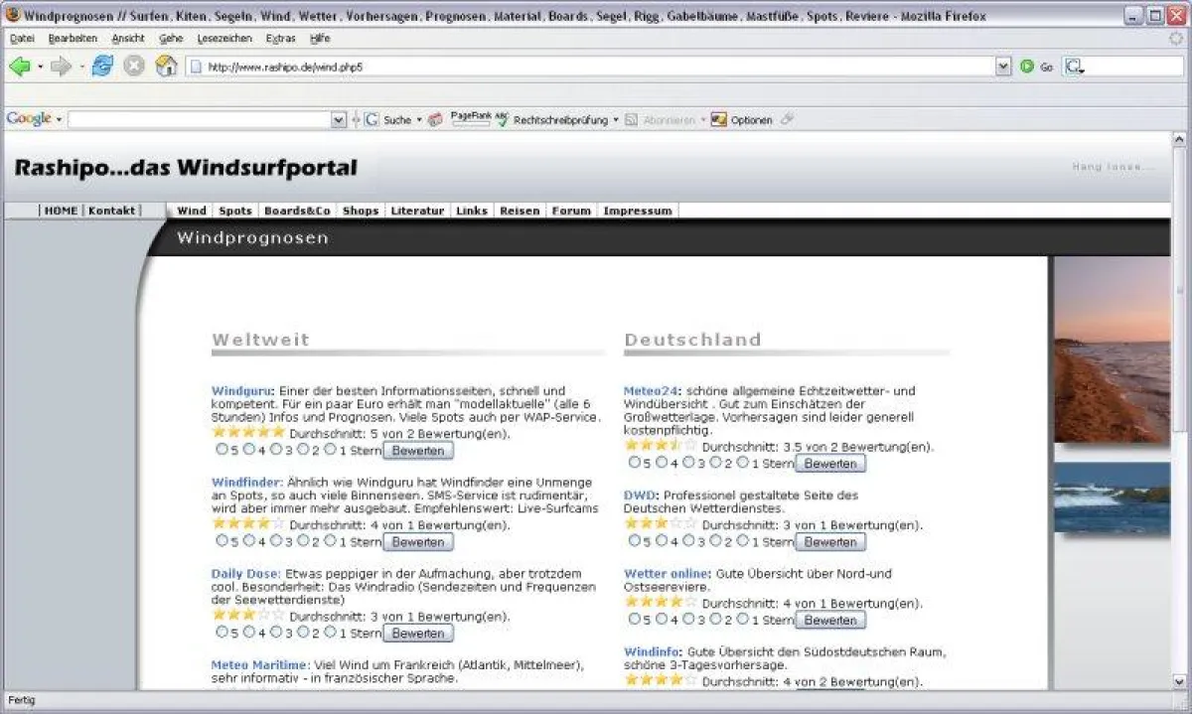Stop loading the page

click(132, 67)
